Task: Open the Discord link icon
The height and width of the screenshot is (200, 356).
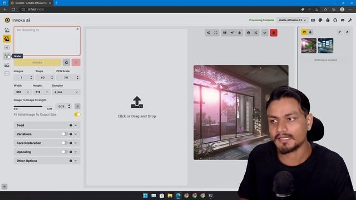Action: tap(343, 20)
